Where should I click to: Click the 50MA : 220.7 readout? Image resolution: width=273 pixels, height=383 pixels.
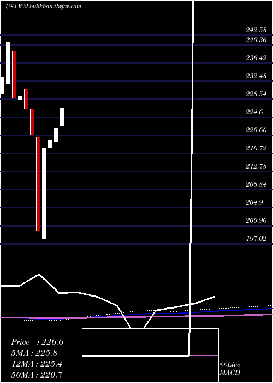click(37, 374)
